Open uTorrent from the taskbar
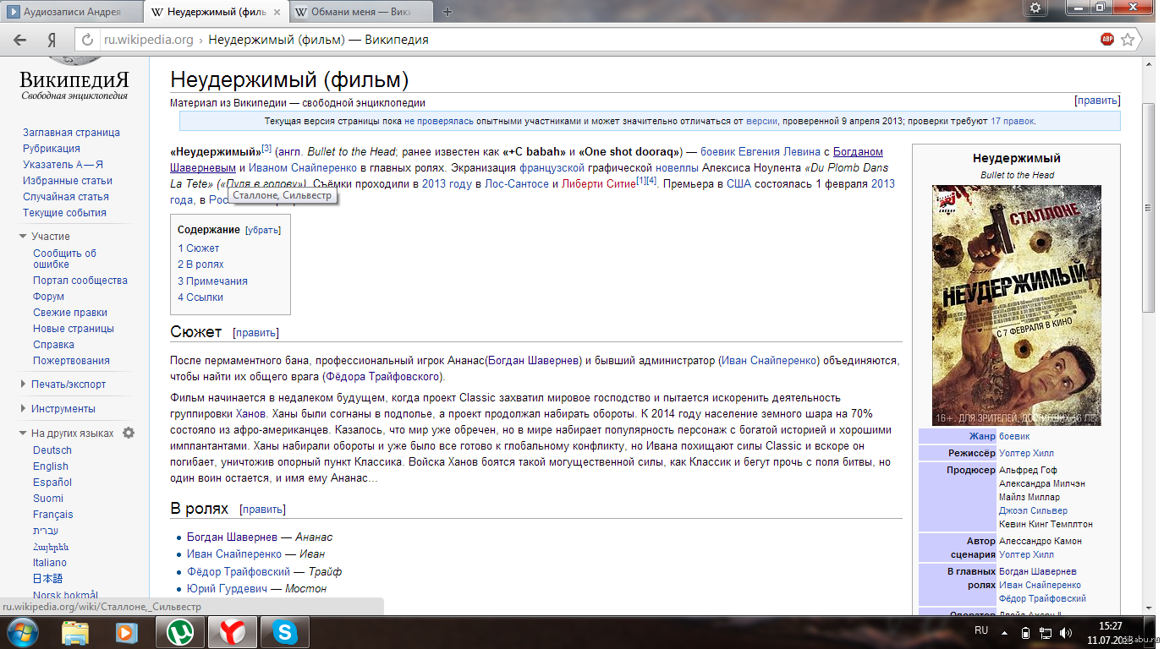Screen dimensions: 1164x649 pos(181,631)
